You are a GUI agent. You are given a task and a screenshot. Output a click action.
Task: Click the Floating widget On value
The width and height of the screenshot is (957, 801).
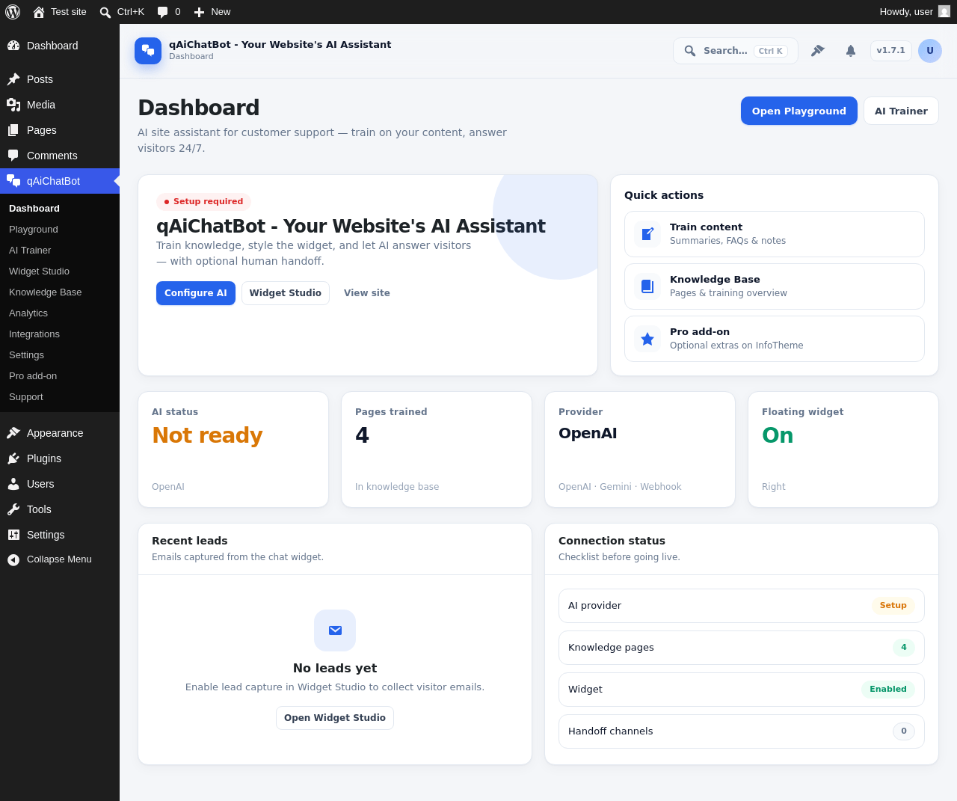[x=778, y=435]
